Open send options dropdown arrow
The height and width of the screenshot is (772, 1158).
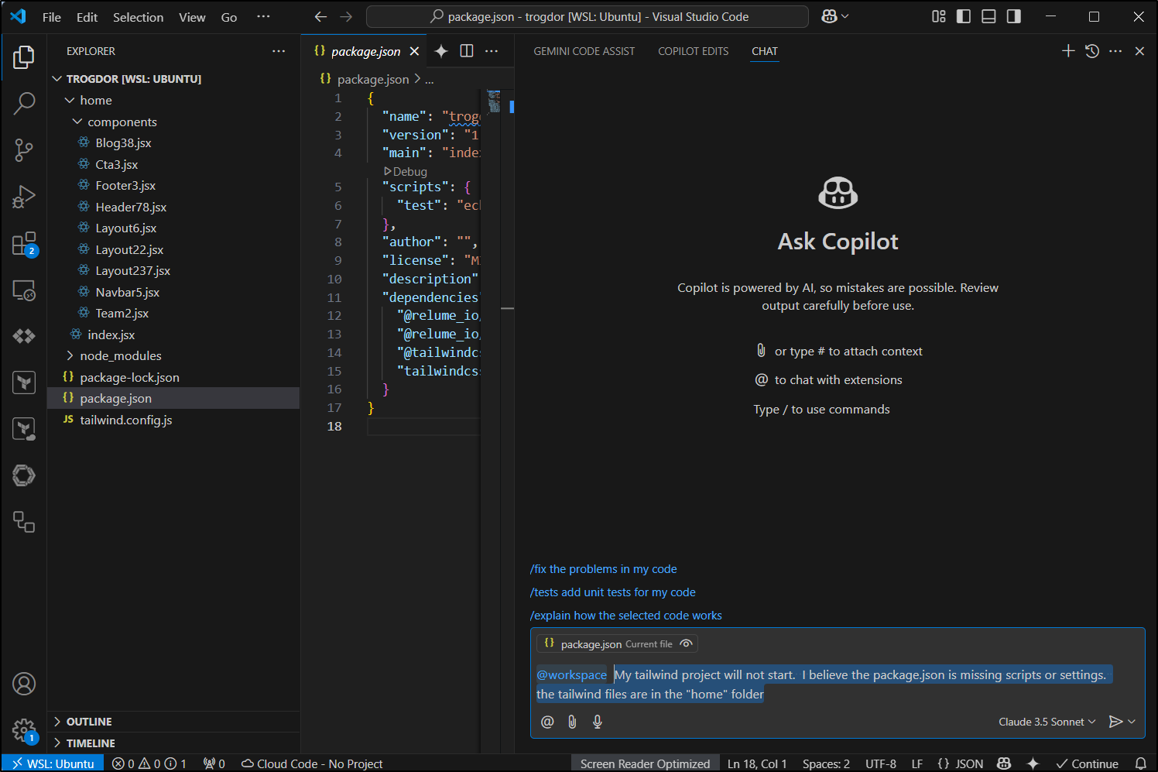click(x=1132, y=722)
